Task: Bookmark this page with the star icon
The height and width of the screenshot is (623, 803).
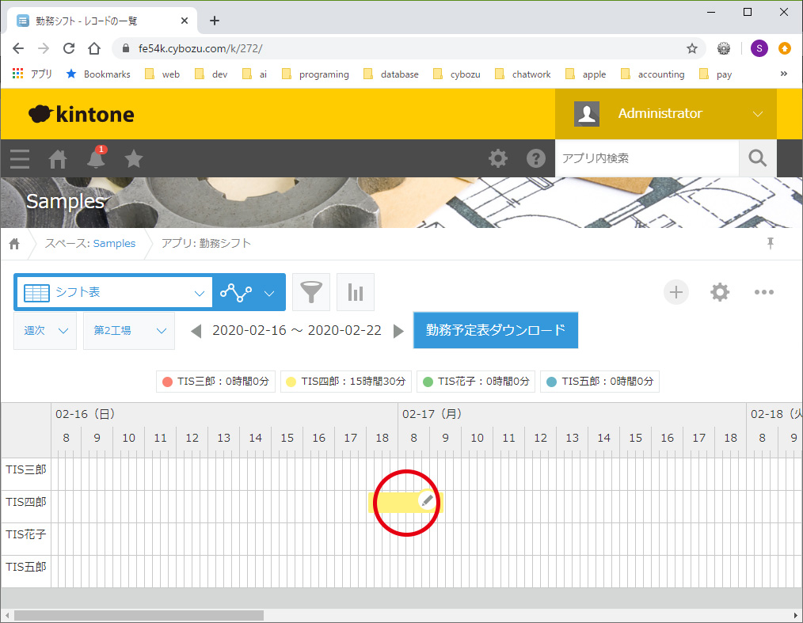Action: pos(692,48)
